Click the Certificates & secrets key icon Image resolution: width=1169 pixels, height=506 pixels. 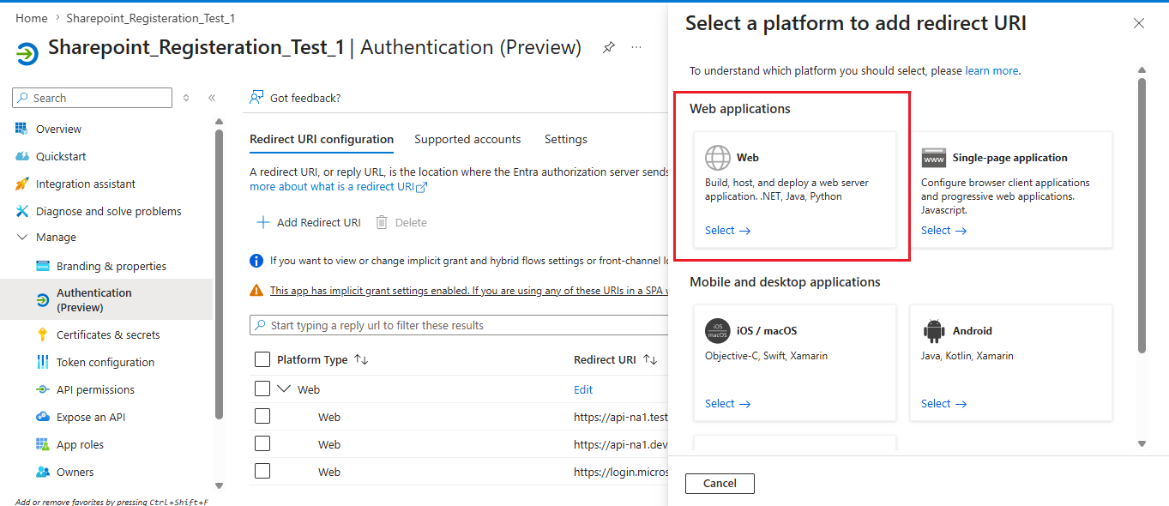(43, 334)
